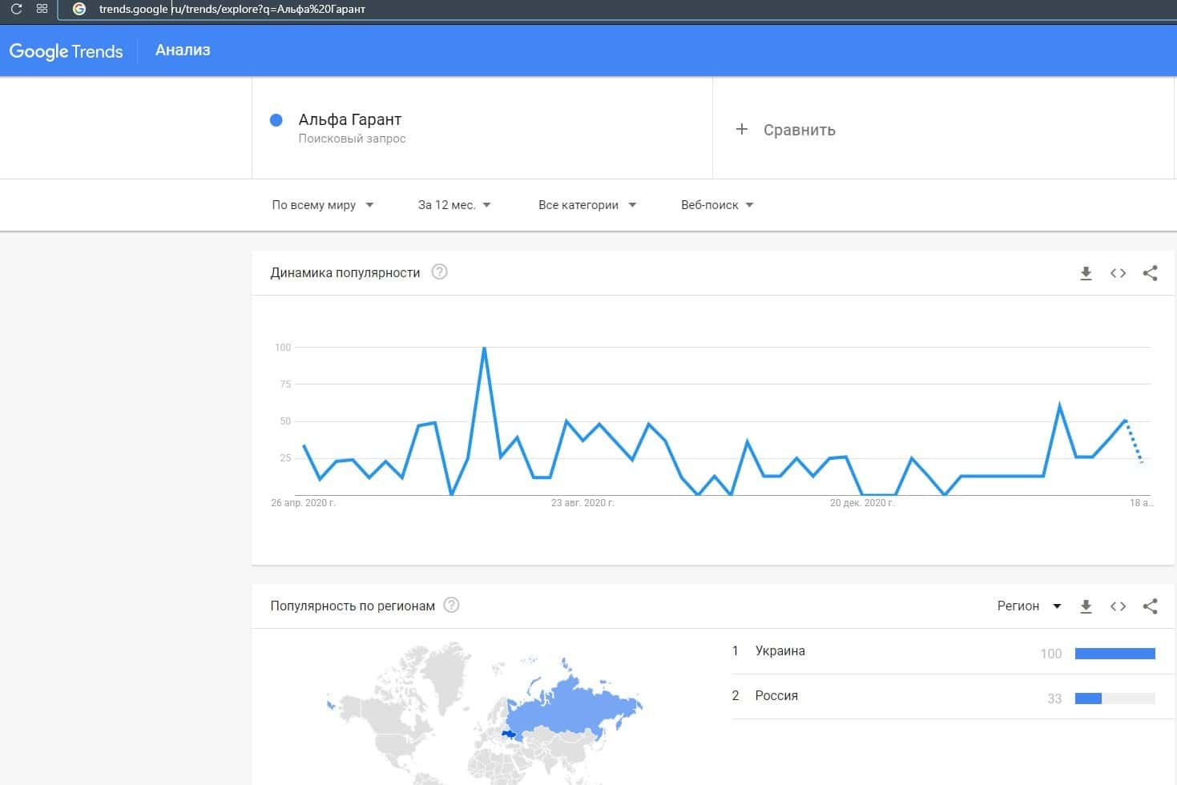Click the peak point at 100 on chart
The width and height of the screenshot is (1177, 785).
[484, 348]
